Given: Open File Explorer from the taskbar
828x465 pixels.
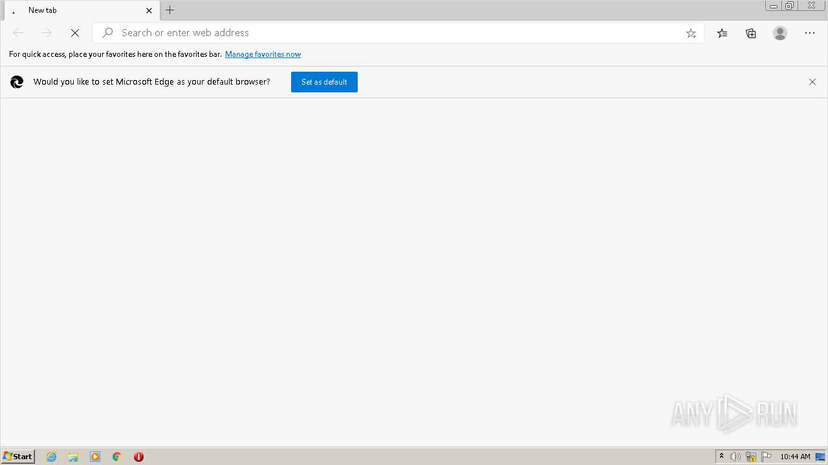Looking at the screenshot, I should [x=73, y=457].
